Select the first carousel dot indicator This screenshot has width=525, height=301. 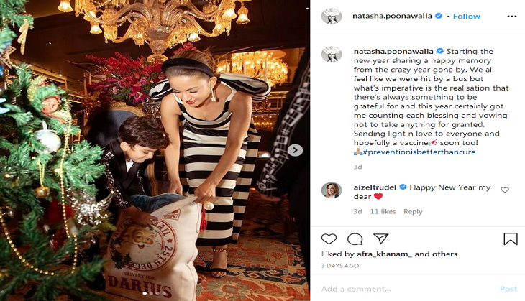145,293
